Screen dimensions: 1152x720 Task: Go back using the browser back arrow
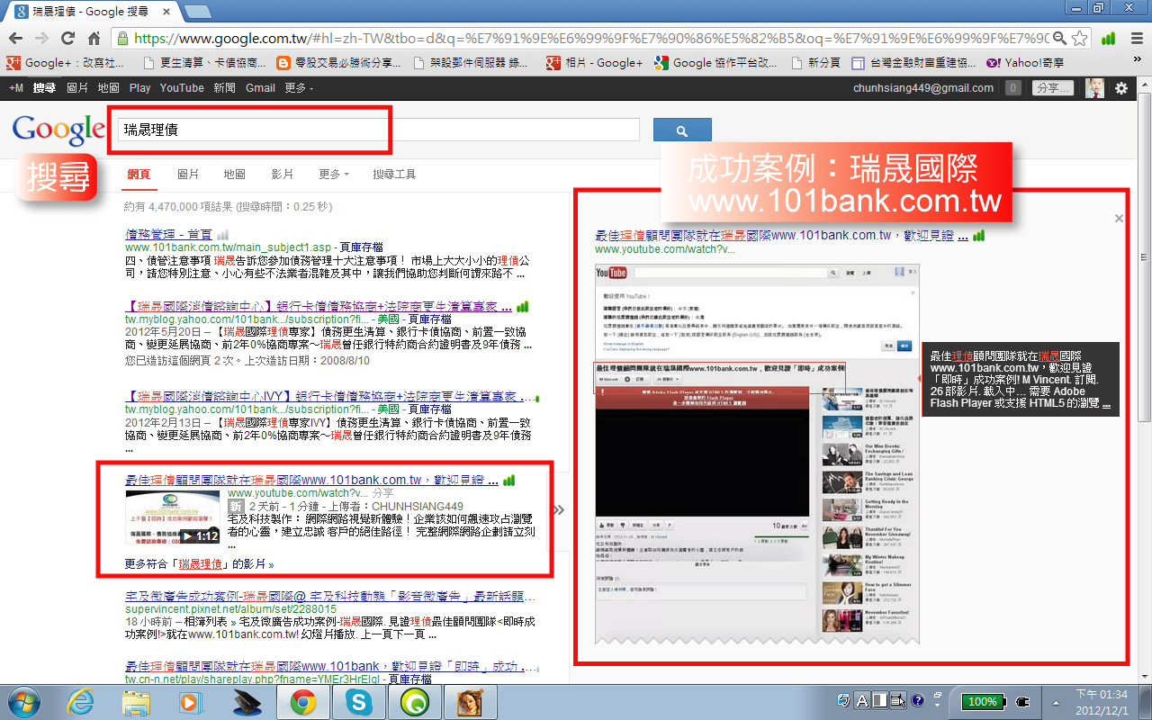tap(15, 39)
